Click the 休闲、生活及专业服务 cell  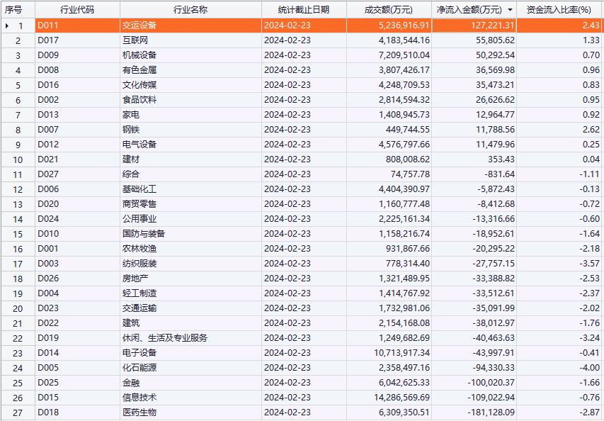(x=165, y=338)
